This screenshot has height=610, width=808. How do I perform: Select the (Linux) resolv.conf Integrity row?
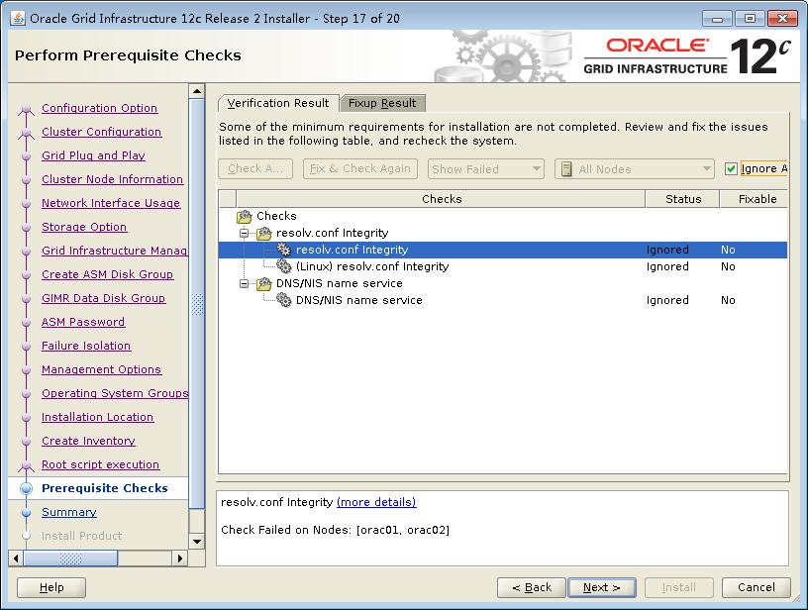point(503,266)
